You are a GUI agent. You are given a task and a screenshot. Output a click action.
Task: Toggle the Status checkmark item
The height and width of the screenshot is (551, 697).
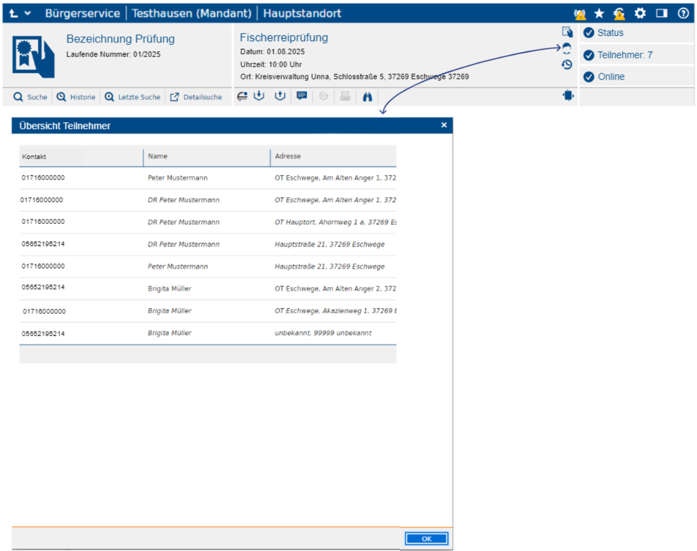pyautogui.click(x=589, y=33)
